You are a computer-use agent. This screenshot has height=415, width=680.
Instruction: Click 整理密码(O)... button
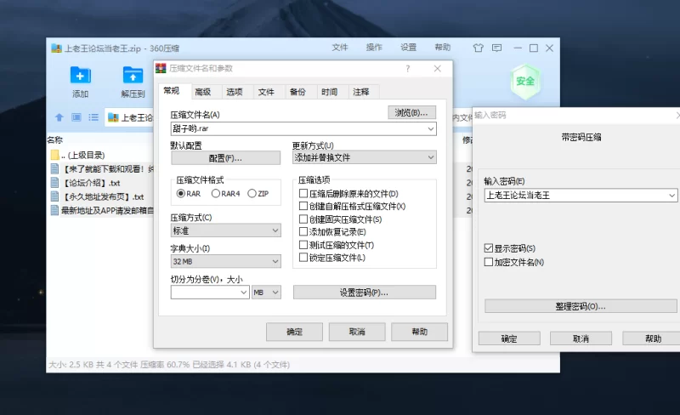pyautogui.click(x=581, y=306)
